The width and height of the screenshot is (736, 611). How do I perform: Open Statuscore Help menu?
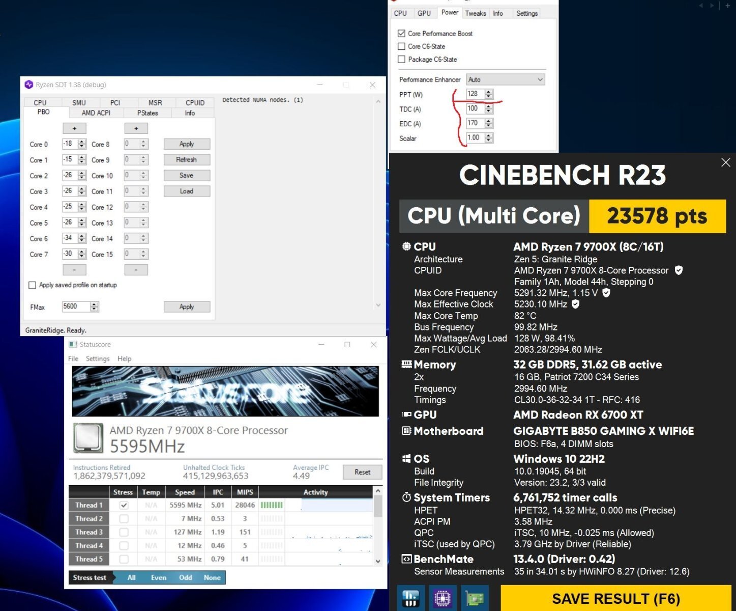click(124, 359)
